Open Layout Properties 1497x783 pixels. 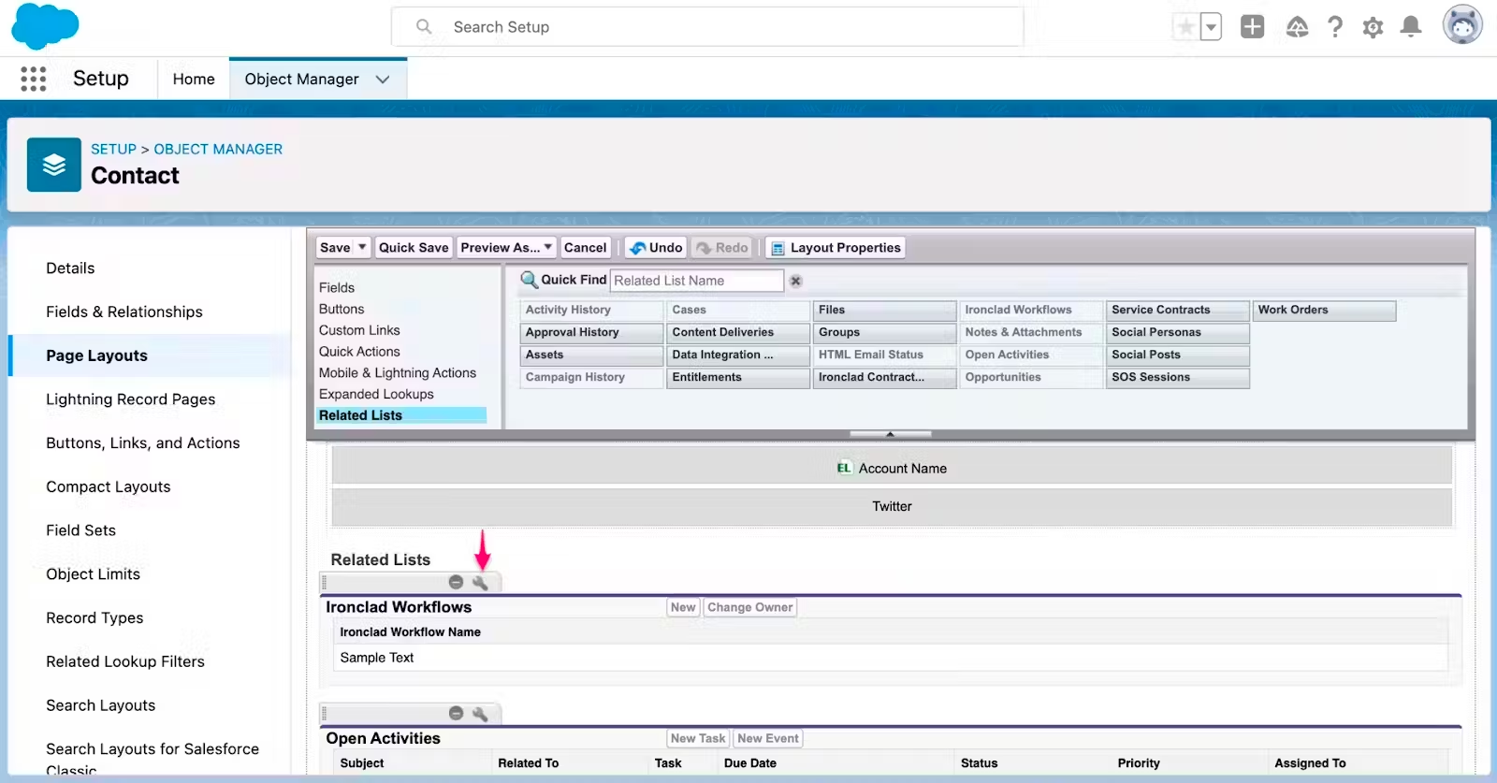pyautogui.click(x=835, y=248)
